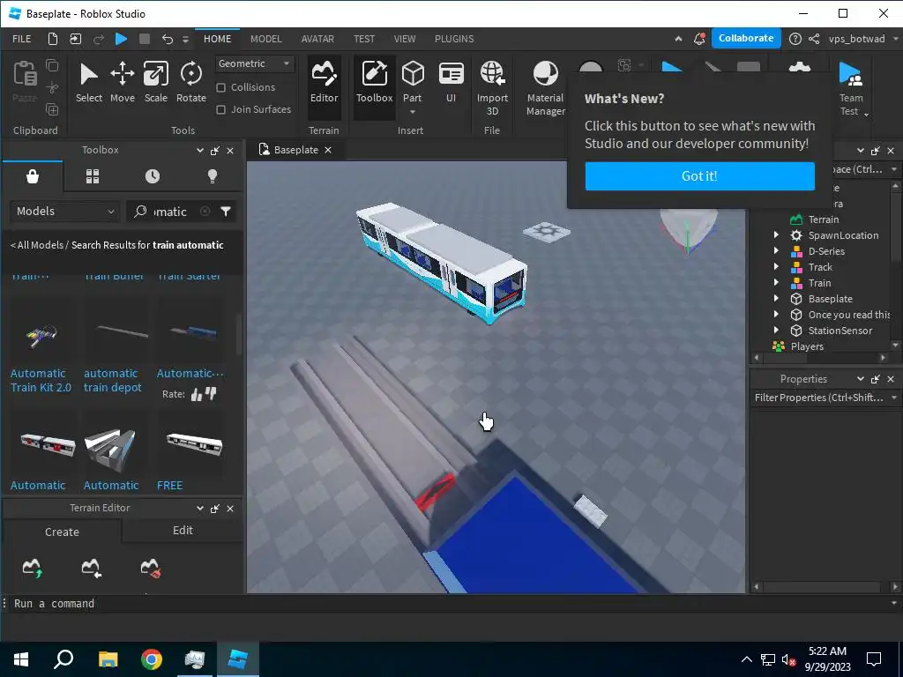The height and width of the screenshot is (677, 903).
Task: Choose the Scale tool
Action: coord(155,82)
